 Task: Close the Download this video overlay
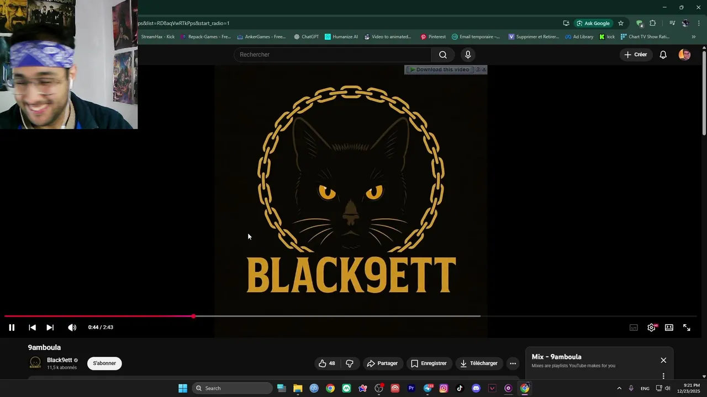coord(484,69)
